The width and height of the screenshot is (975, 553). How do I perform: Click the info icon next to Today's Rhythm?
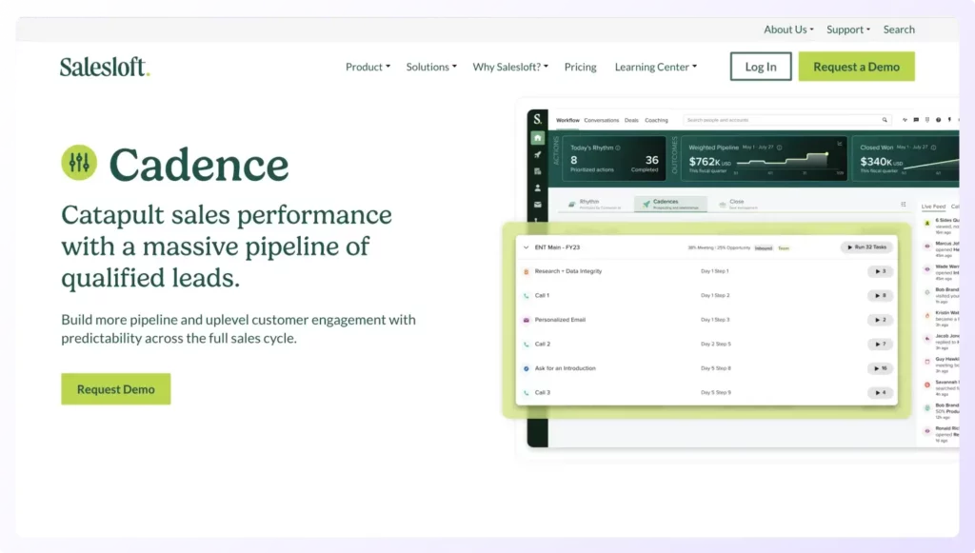click(617, 148)
